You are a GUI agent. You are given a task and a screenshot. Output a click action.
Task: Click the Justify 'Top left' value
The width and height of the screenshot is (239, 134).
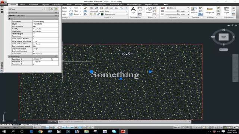[46, 29]
